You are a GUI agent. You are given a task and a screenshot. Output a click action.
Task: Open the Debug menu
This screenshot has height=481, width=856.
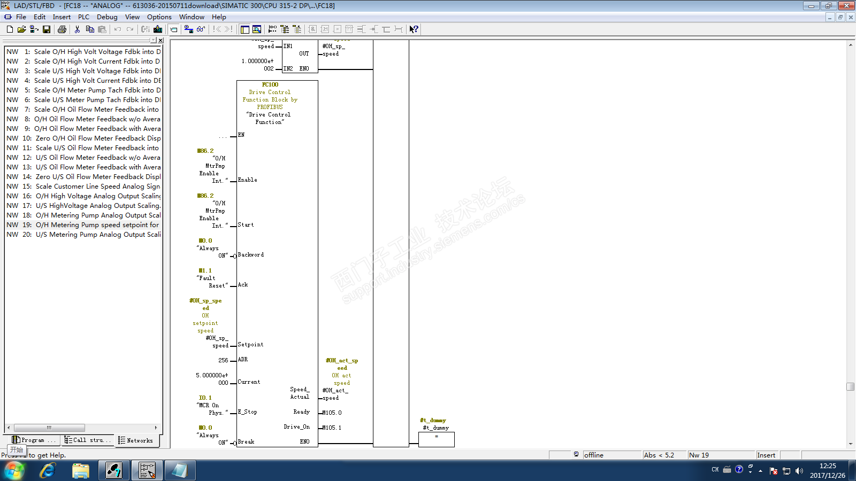pyautogui.click(x=107, y=17)
